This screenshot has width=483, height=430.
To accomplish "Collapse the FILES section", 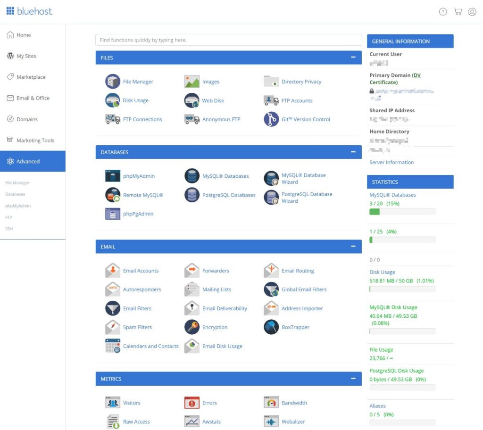I will click(x=353, y=58).
